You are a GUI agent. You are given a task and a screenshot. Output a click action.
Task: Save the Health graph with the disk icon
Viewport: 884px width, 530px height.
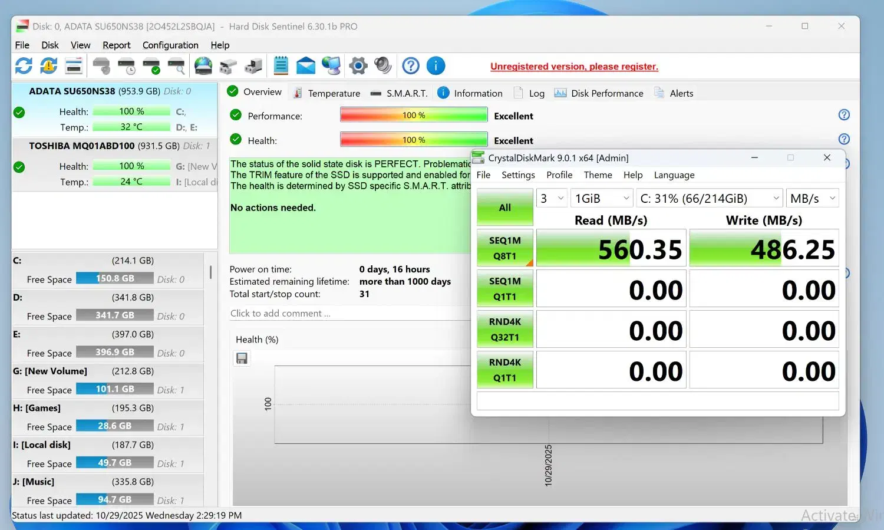point(242,358)
